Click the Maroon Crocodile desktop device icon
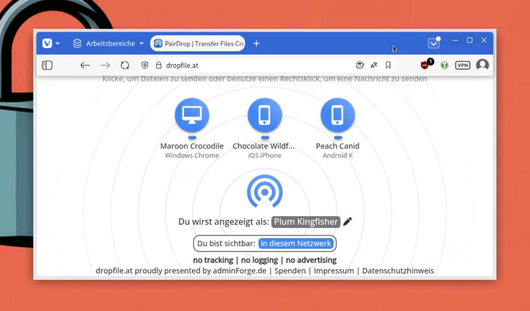Viewport: 530px width, 311px height. [192, 115]
